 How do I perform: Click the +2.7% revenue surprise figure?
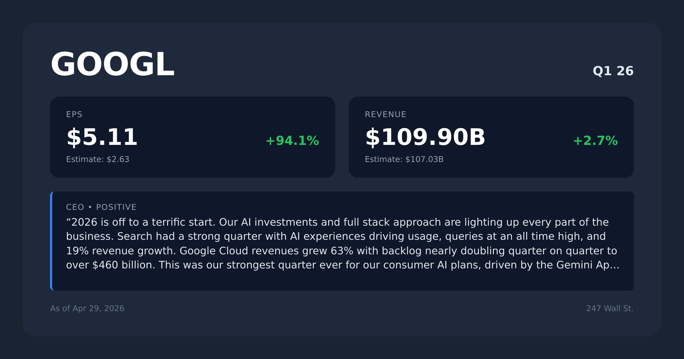coord(595,141)
